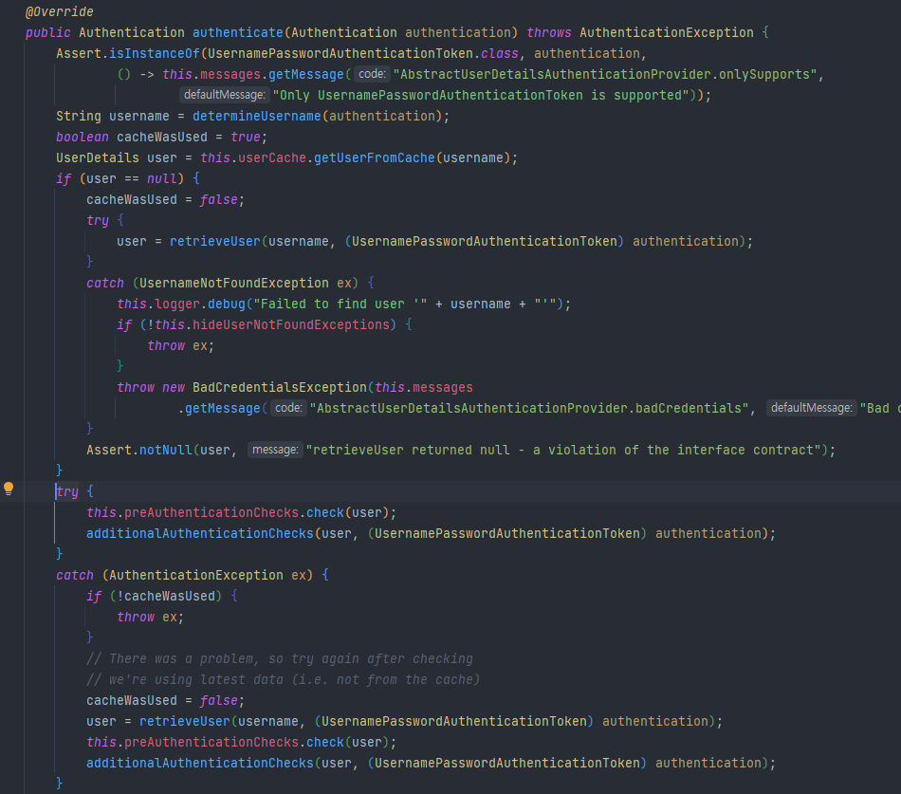
Task: Click 'code:' hint before onlySupports string
Action: point(372,74)
